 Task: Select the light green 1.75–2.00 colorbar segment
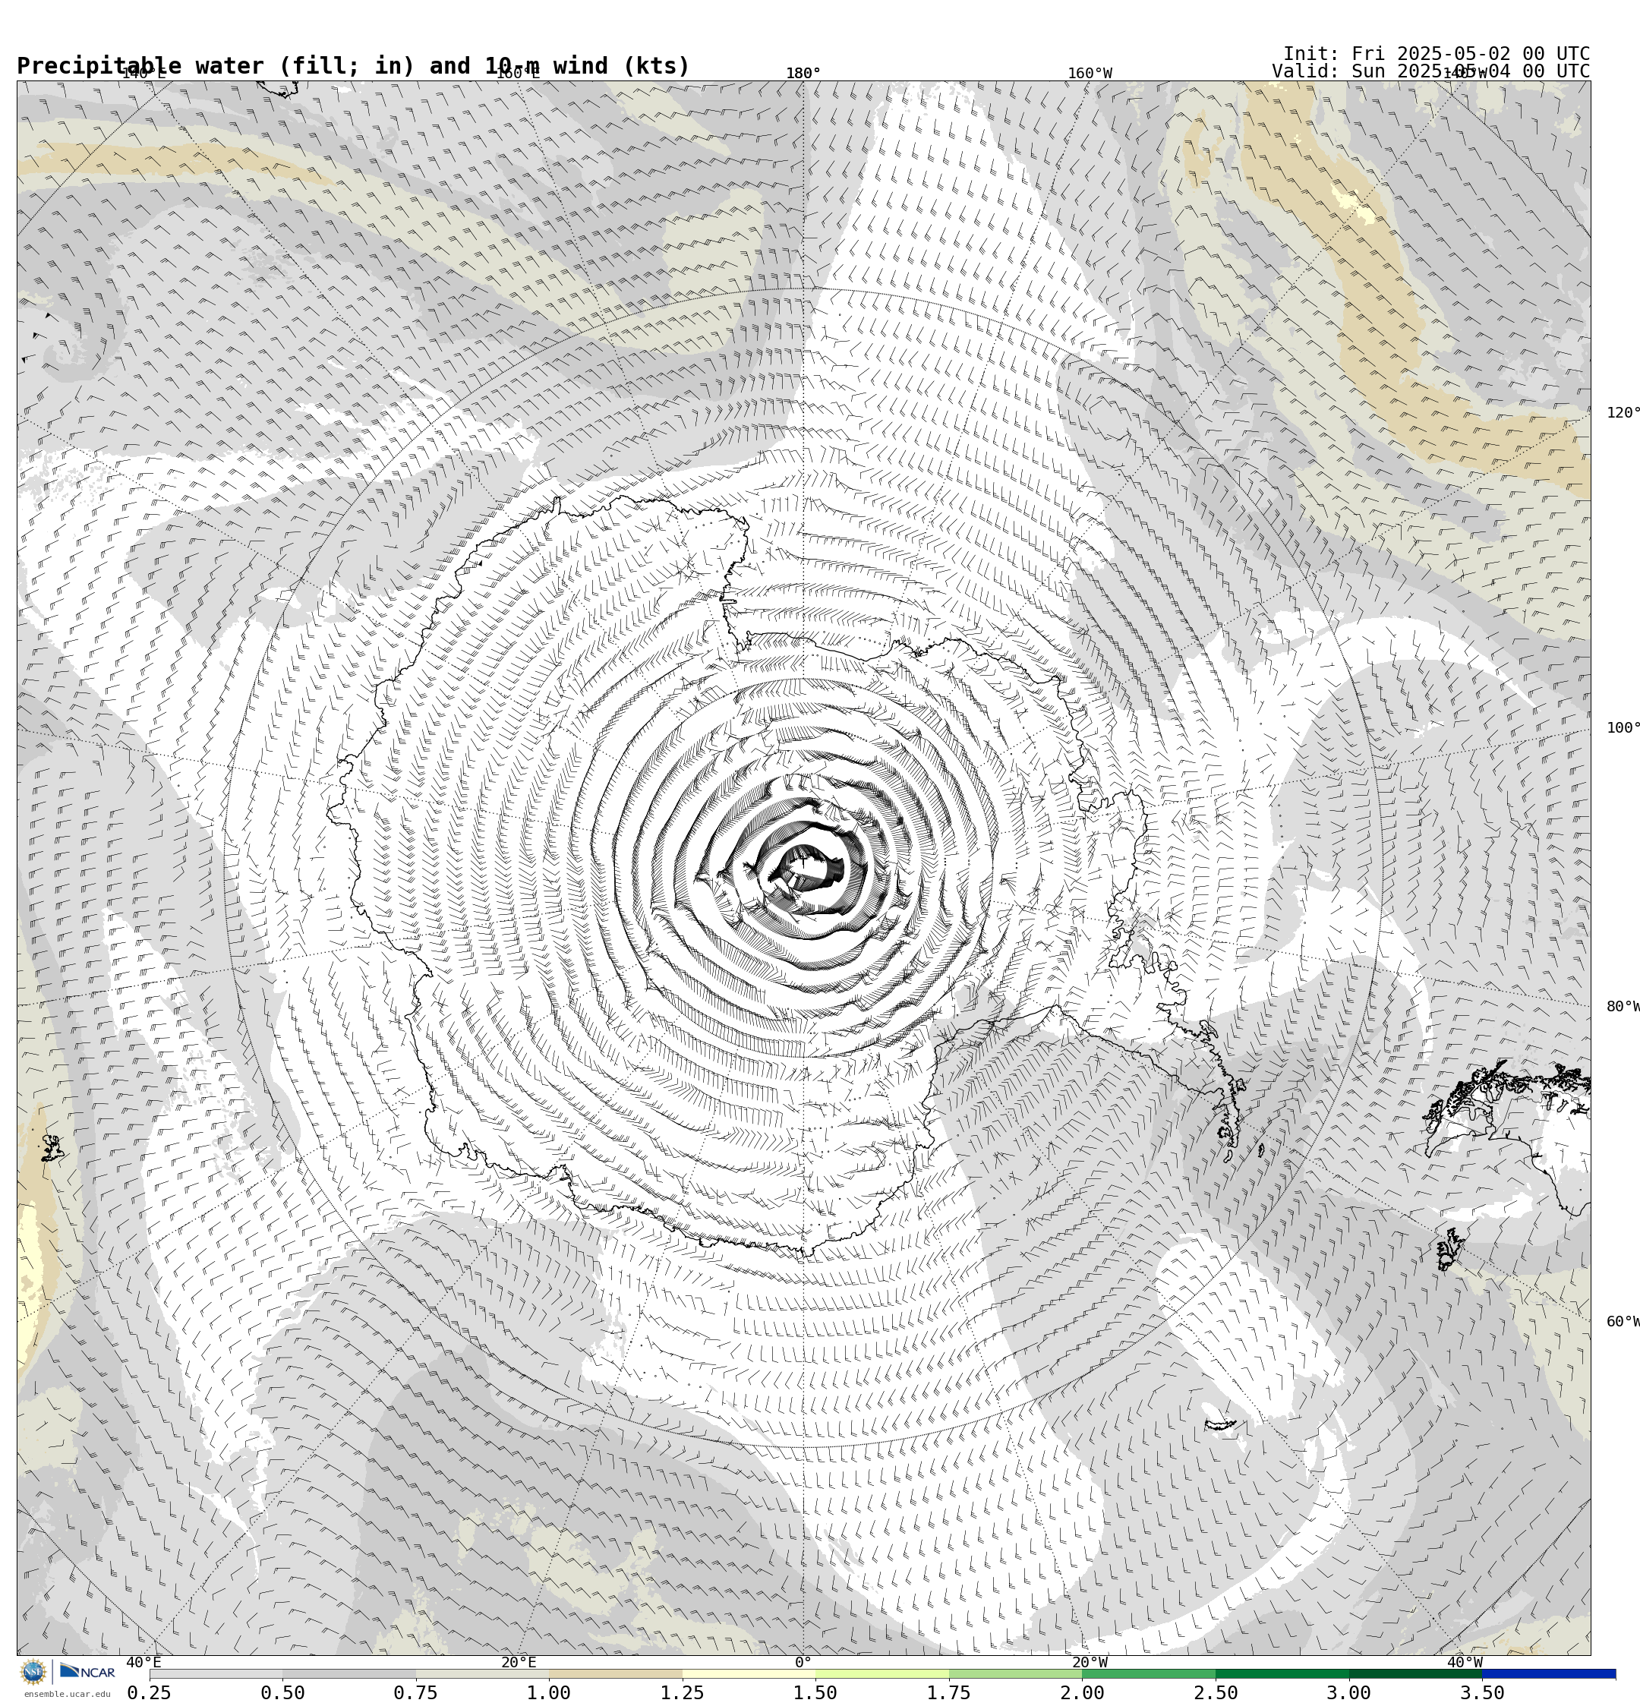click(1015, 1673)
